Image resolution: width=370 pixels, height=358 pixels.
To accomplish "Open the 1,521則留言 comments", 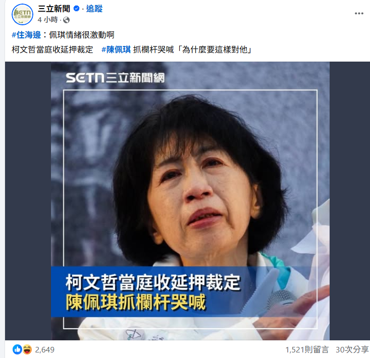I will click(x=307, y=349).
